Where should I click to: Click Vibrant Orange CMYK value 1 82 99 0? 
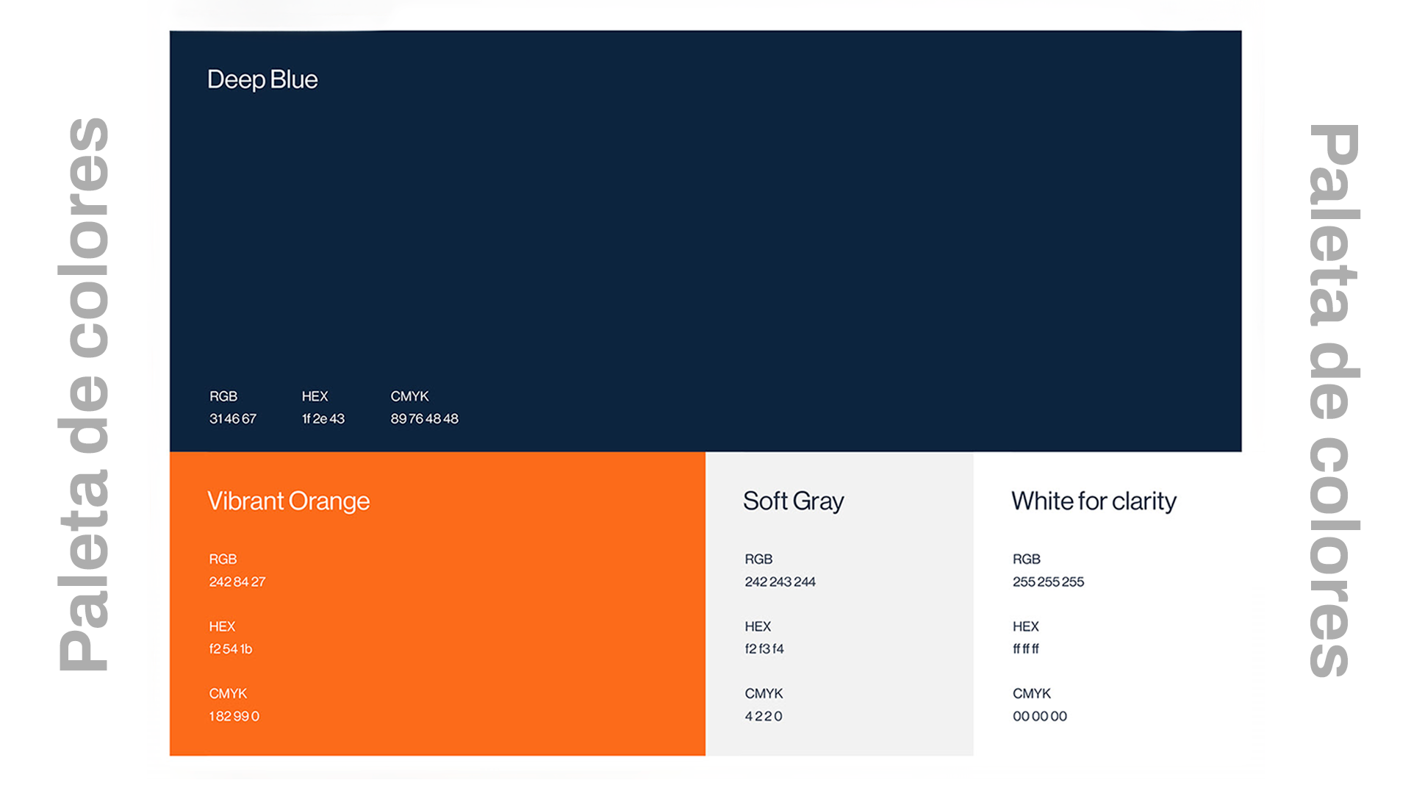[x=234, y=716]
